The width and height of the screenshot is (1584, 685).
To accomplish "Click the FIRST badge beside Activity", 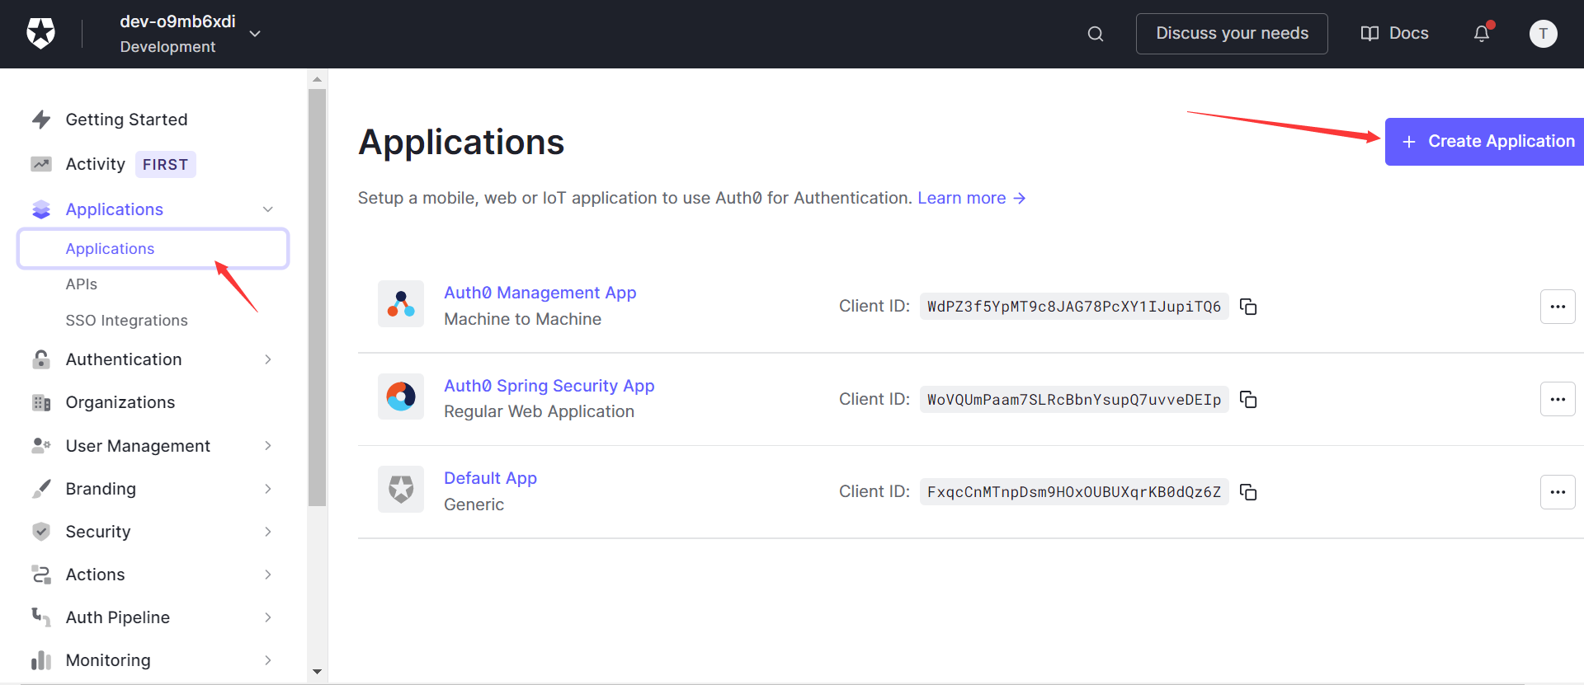I will pyautogui.click(x=165, y=165).
